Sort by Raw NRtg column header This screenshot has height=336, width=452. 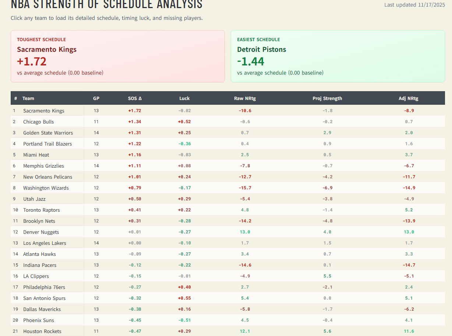(245, 98)
